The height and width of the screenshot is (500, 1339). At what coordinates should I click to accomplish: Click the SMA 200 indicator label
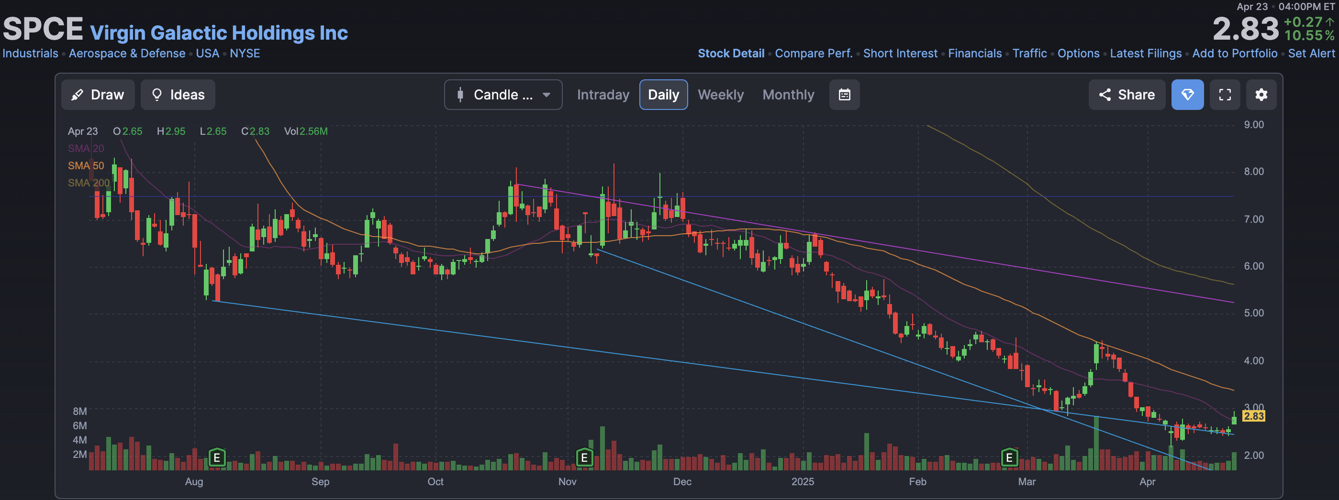[x=89, y=183]
